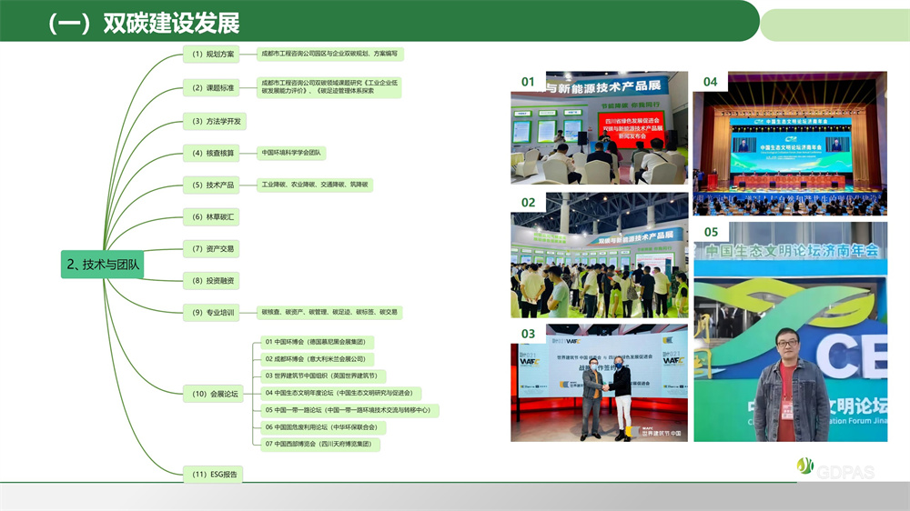Click the '07 中国西部博览会' sub-item

click(320, 445)
